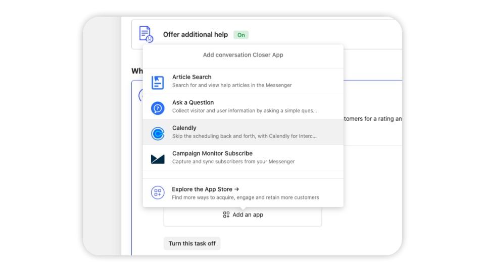Click 'Skip the scheduling back and forth' text
Screen dimensions: 485x272
245,136
